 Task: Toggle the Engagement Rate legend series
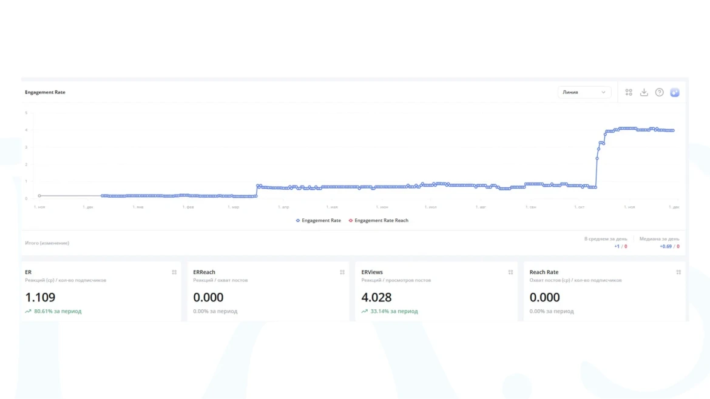pos(319,221)
